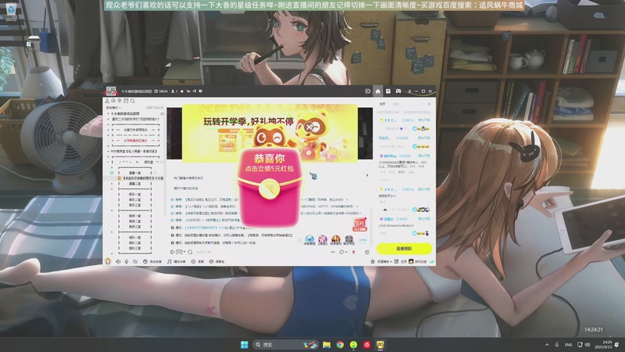Close the back-to-school promo banner
The width and height of the screenshot is (625, 352).
309,128
